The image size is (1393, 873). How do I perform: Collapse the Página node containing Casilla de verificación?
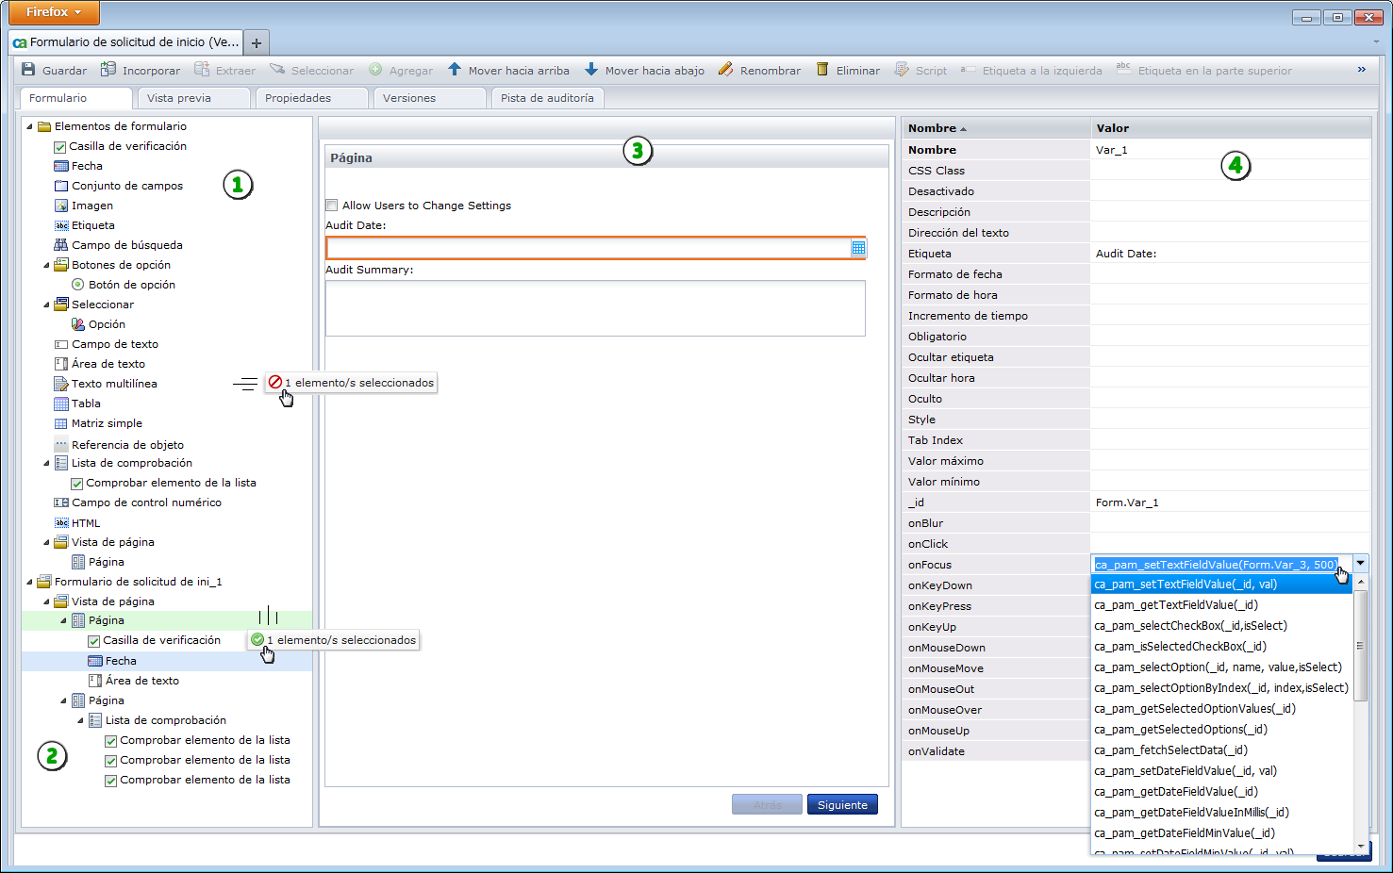pos(63,620)
